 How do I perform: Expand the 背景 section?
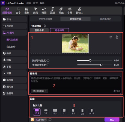[14, 73]
